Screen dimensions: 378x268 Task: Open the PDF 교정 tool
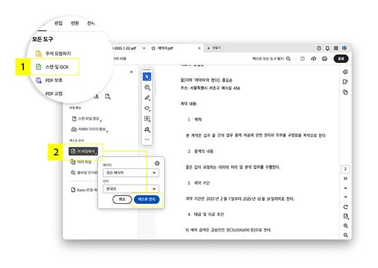pos(54,94)
